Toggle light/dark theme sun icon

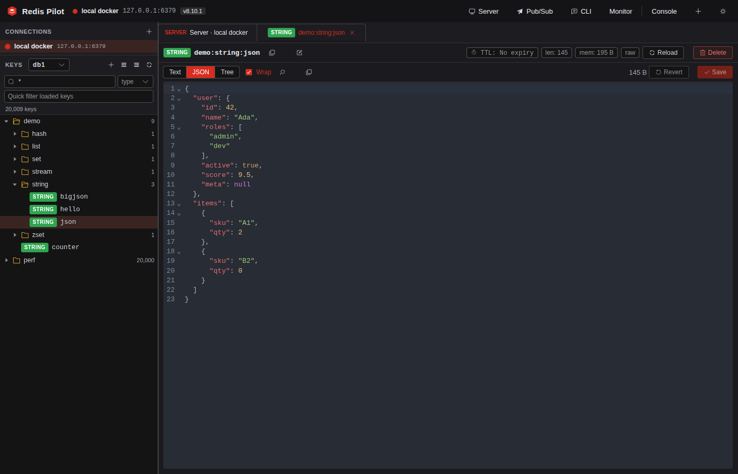(x=723, y=11)
